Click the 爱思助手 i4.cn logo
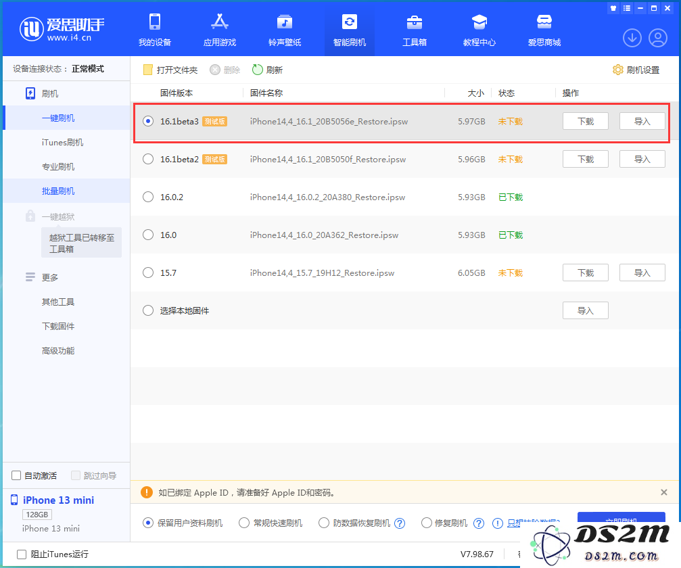This screenshot has height=568, width=681. pos(62,30)
